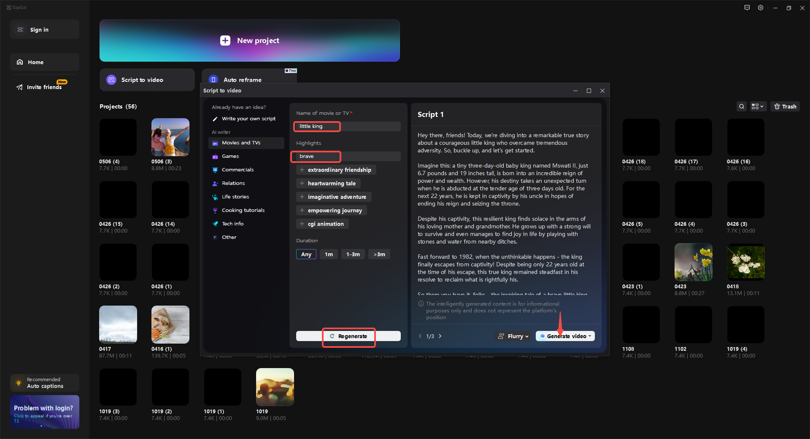Click the Trash button
Viewport: 810px width, 439px height.
click(x=785, y=106)
